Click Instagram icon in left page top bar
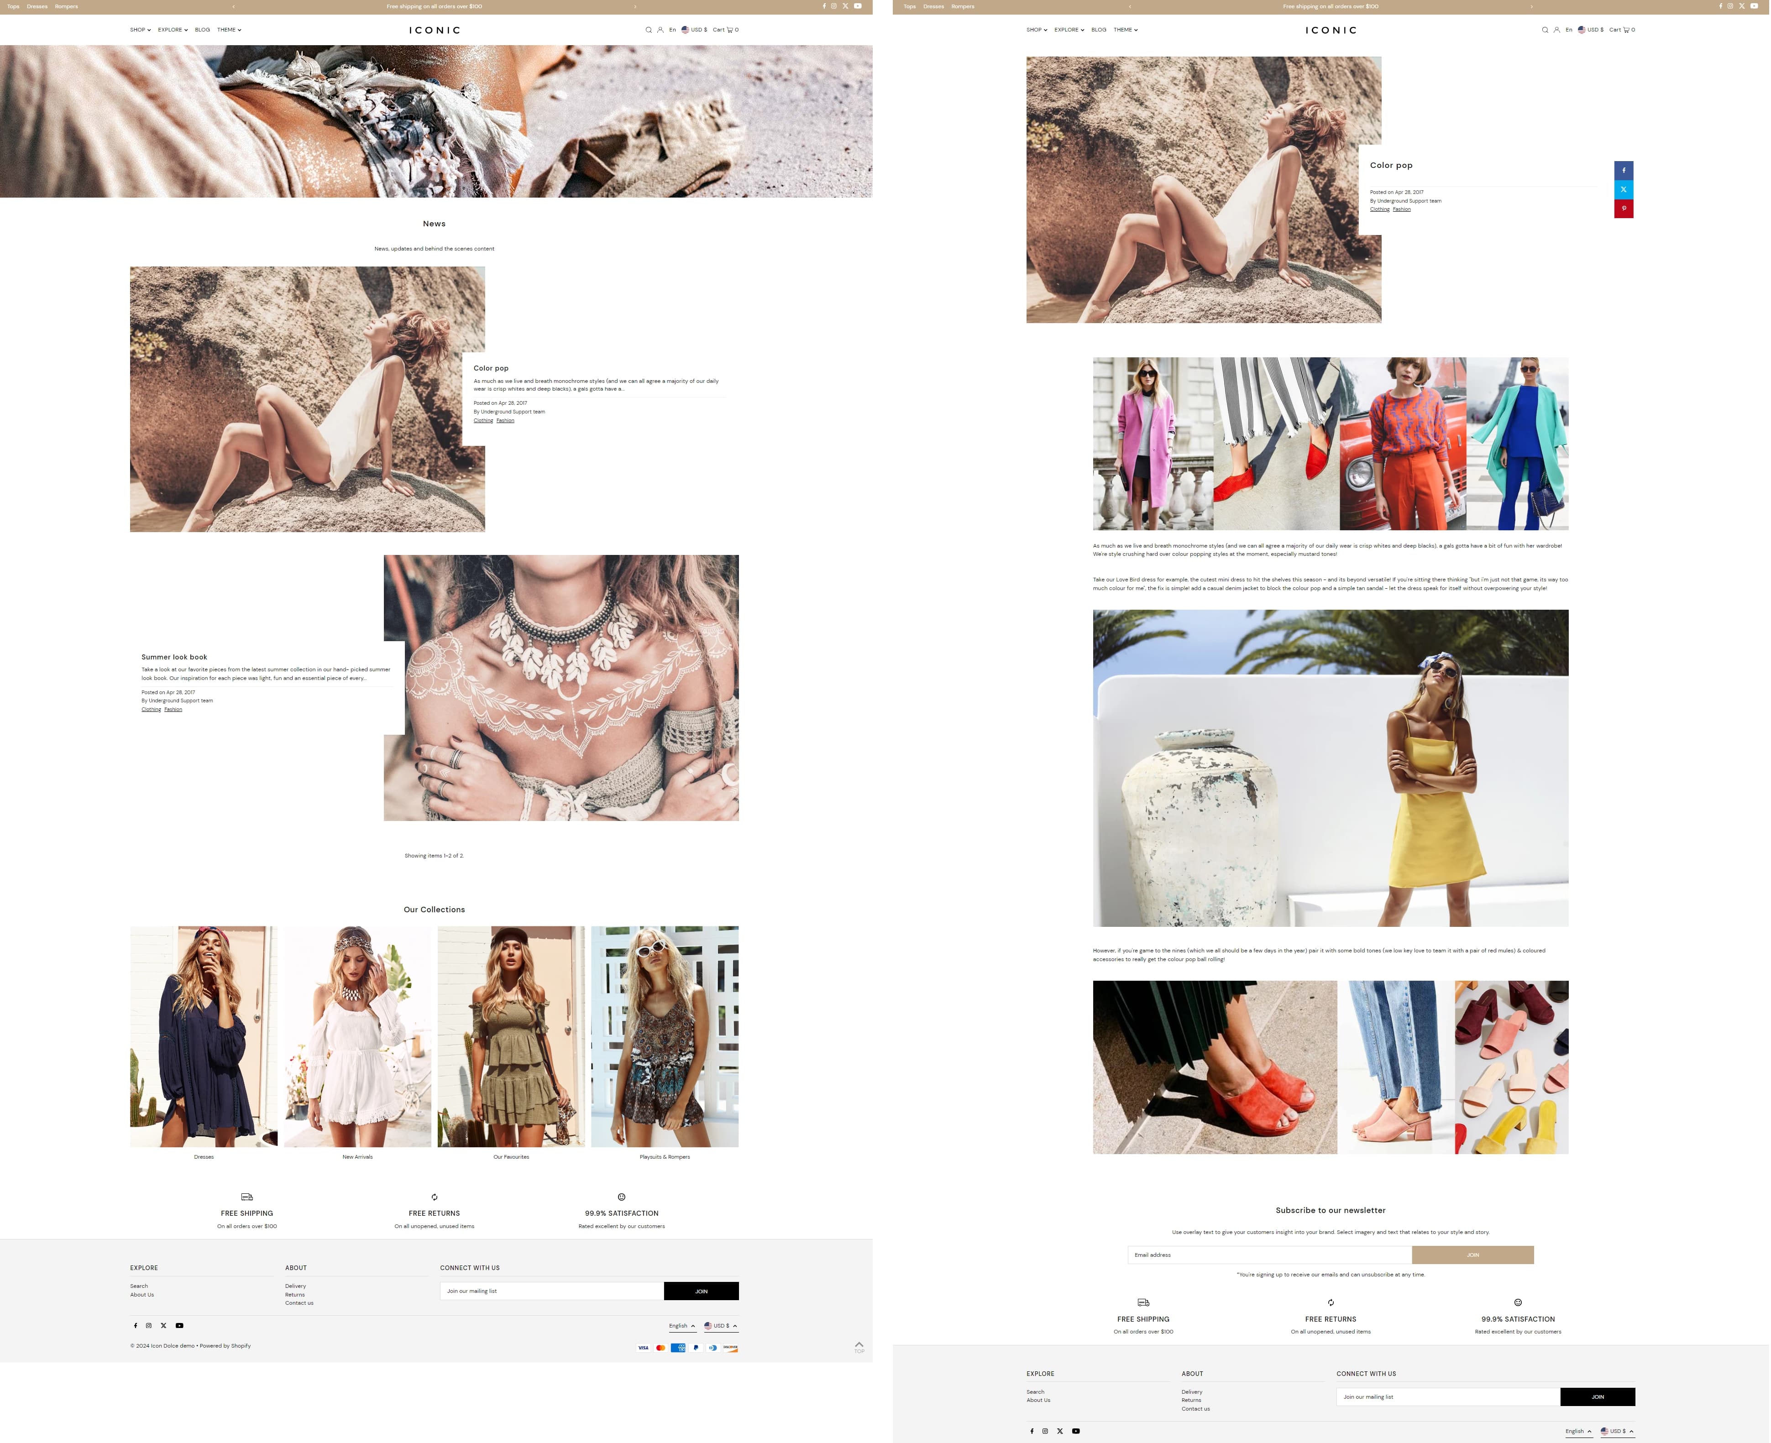Viewport: 1771px width, 1443px height. 834,6
